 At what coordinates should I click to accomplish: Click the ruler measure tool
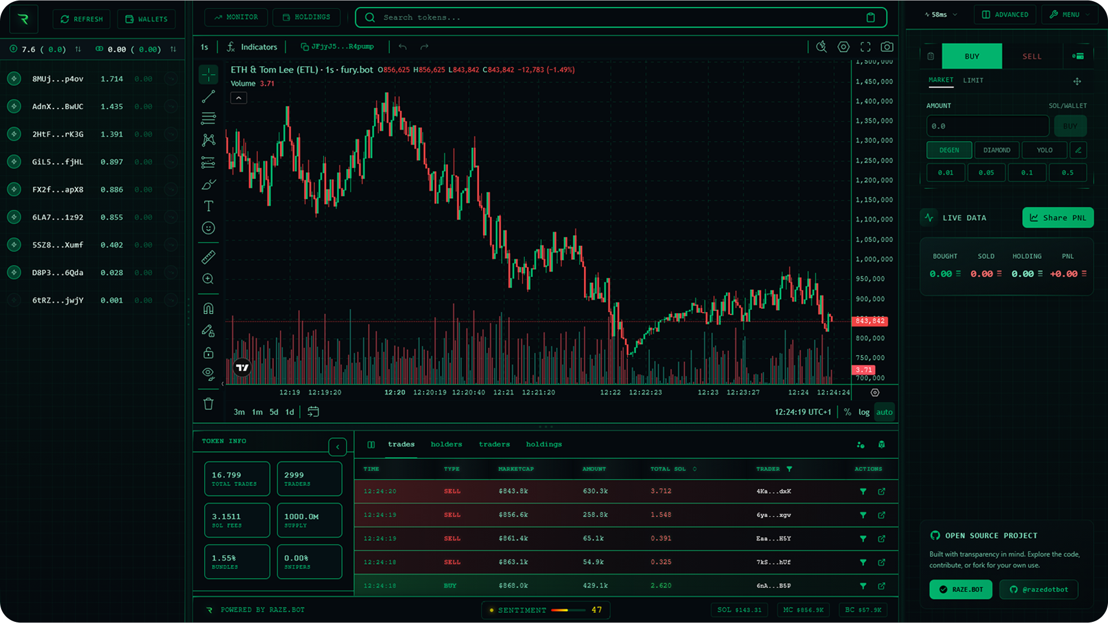click(208, 257)
